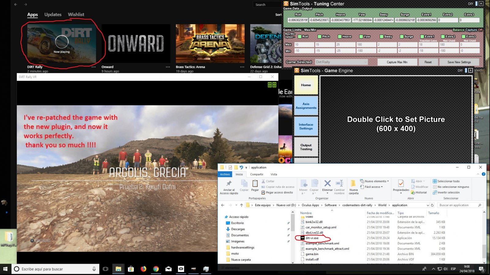The width and height of the screenshot is (490, 275).
Task: Open Firefox from the taskbar
Action: (143, 269)
